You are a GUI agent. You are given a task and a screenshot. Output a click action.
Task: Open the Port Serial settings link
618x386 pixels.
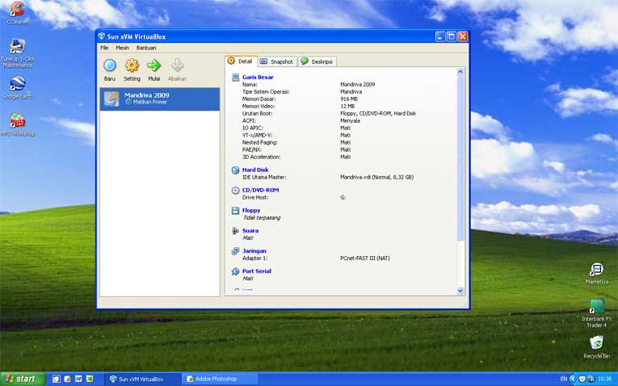click(257, 271)
